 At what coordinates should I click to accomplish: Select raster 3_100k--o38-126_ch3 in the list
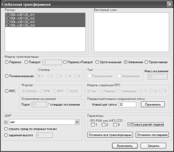45,22
